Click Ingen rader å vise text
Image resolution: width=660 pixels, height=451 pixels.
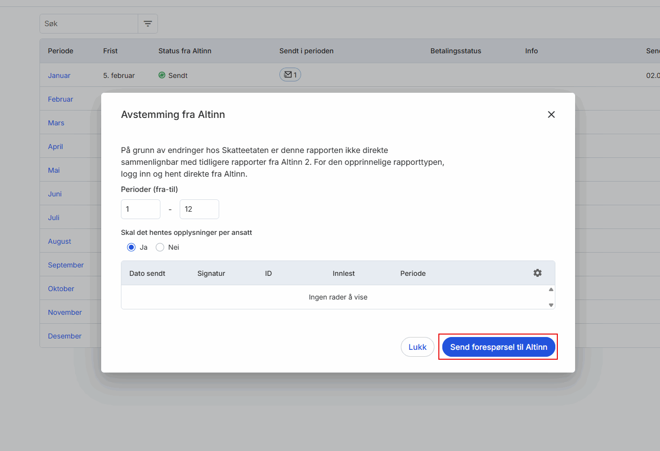tap(338, 297)
